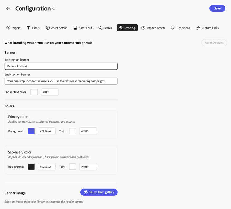Switch to the Filters tab
The width and height of the screenshot is (231, 209).
click(x=33, y=28)
